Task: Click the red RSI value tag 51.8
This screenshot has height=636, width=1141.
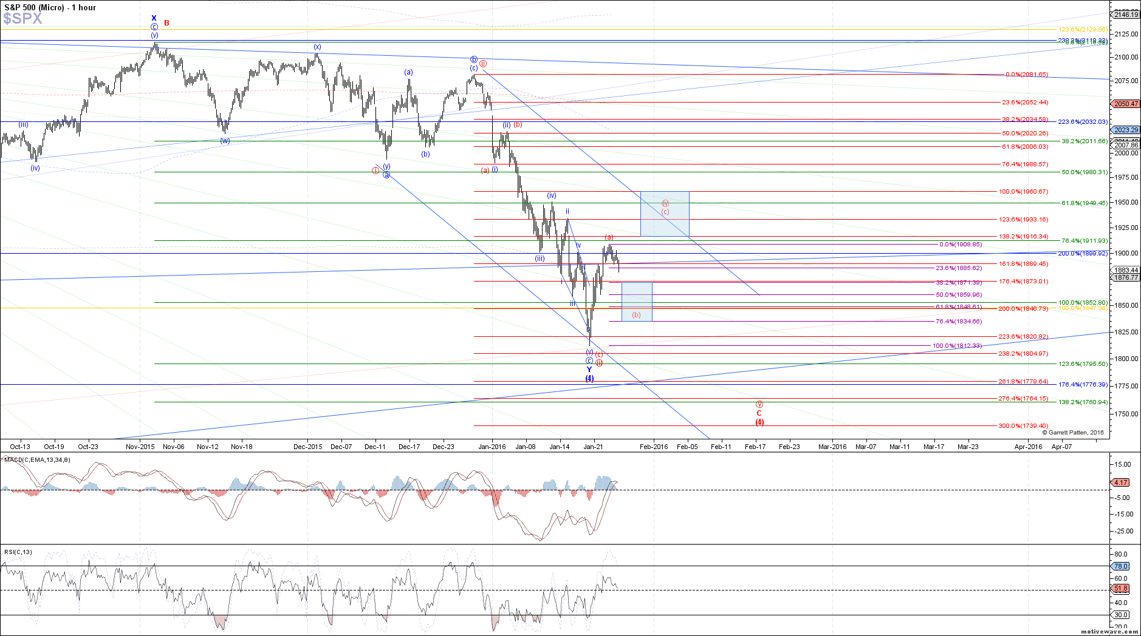Action: click(x=1121, y=589)
